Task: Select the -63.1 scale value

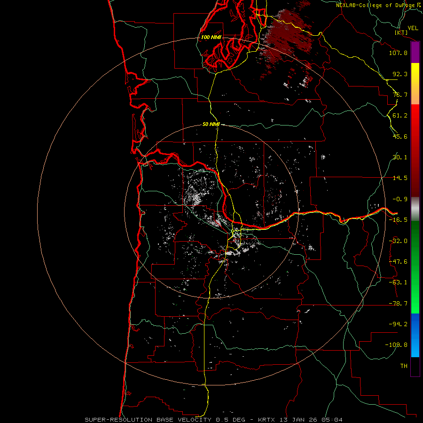Action: click(398, 282)
